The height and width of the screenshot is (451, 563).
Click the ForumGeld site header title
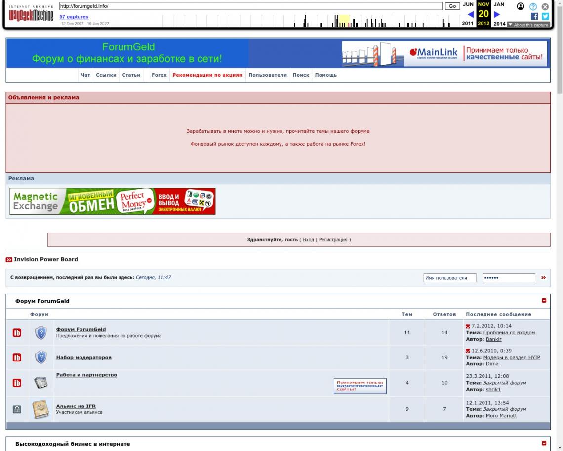point(127,53)
